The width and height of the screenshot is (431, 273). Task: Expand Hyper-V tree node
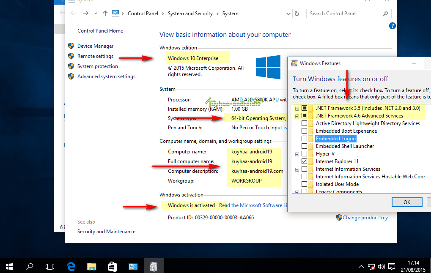[297, 154]
